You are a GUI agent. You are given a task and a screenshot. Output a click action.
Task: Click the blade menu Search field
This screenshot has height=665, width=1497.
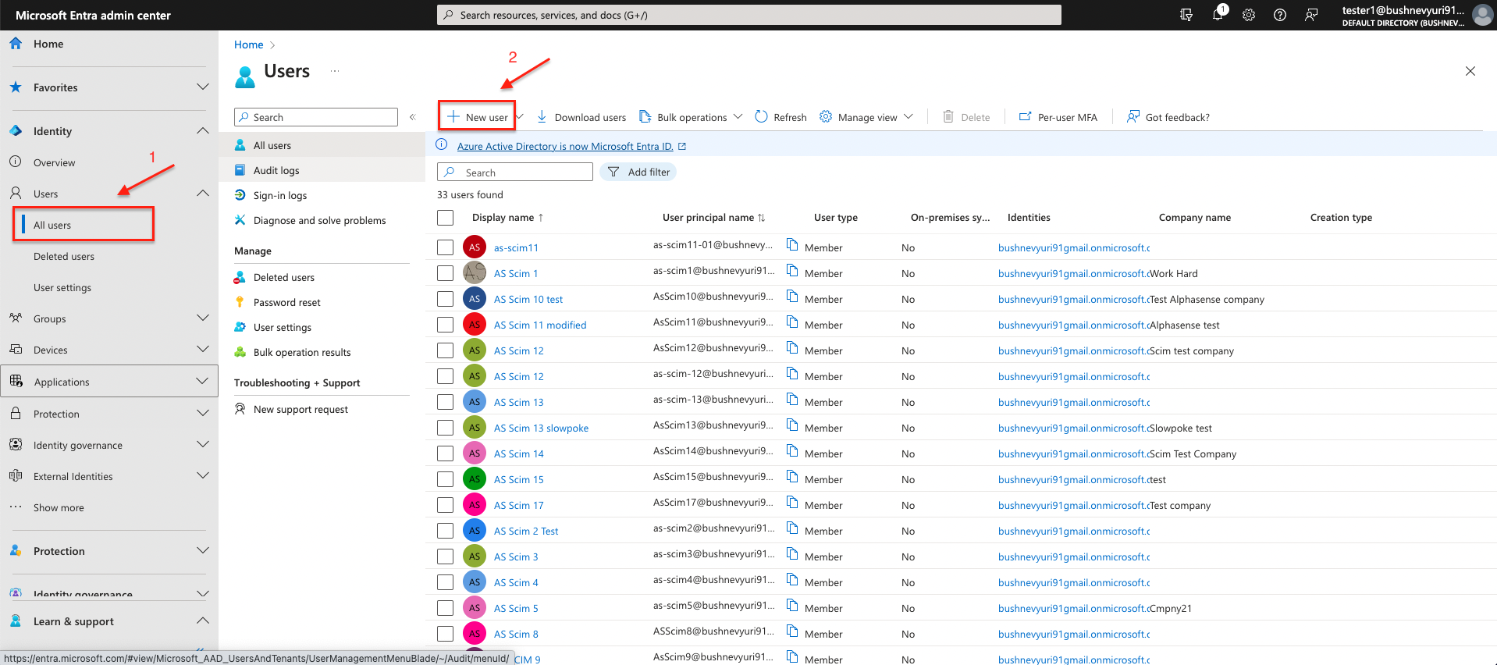316,117
